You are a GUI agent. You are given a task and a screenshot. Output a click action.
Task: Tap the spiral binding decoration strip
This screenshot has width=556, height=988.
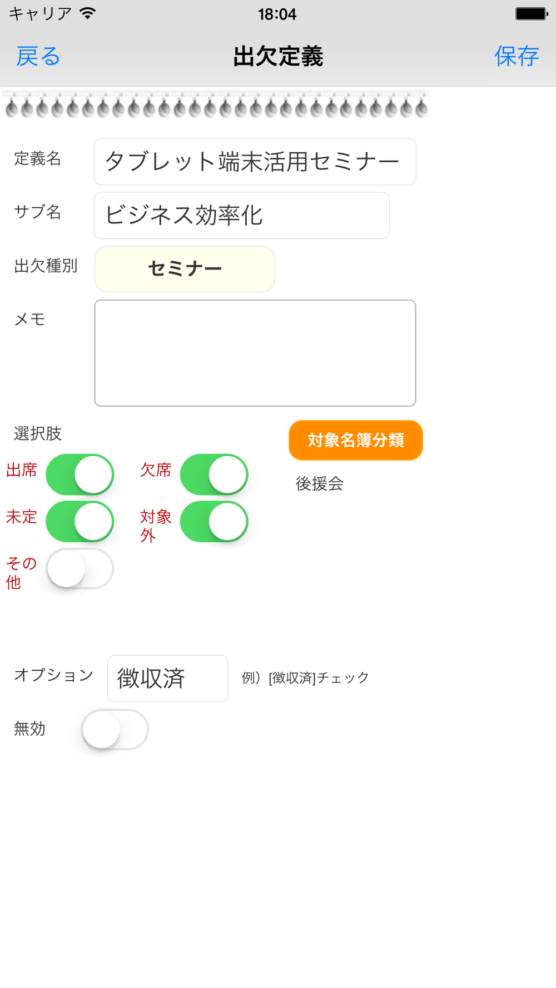[216, 104]
